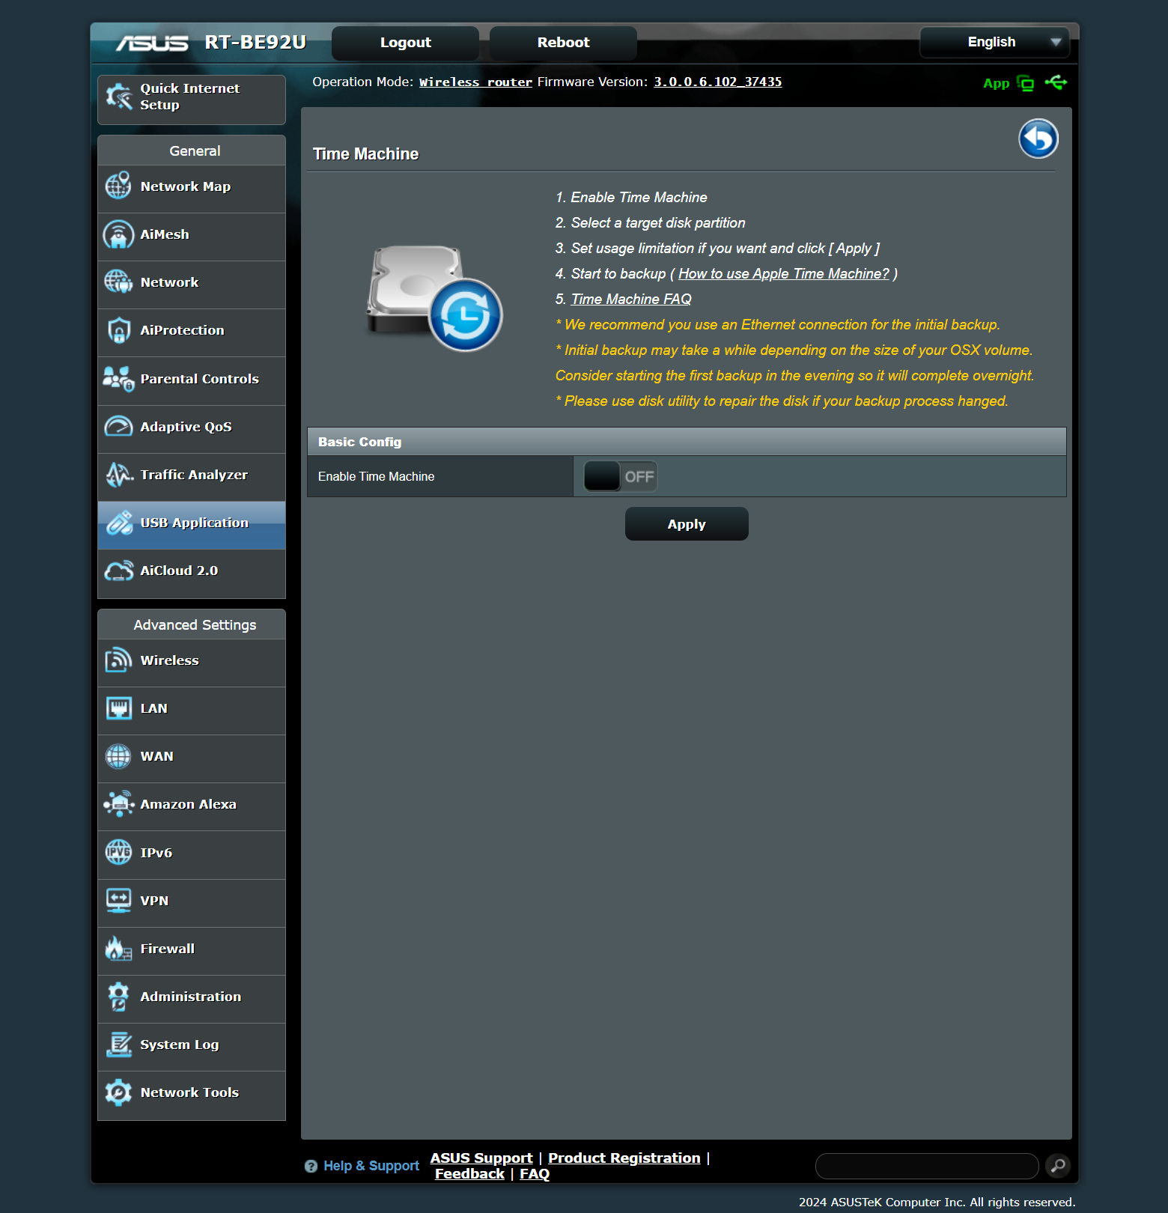Click the green USB status icon
The image size is (1168, 1213).
pyautogui.click(x=1056, y=82)
